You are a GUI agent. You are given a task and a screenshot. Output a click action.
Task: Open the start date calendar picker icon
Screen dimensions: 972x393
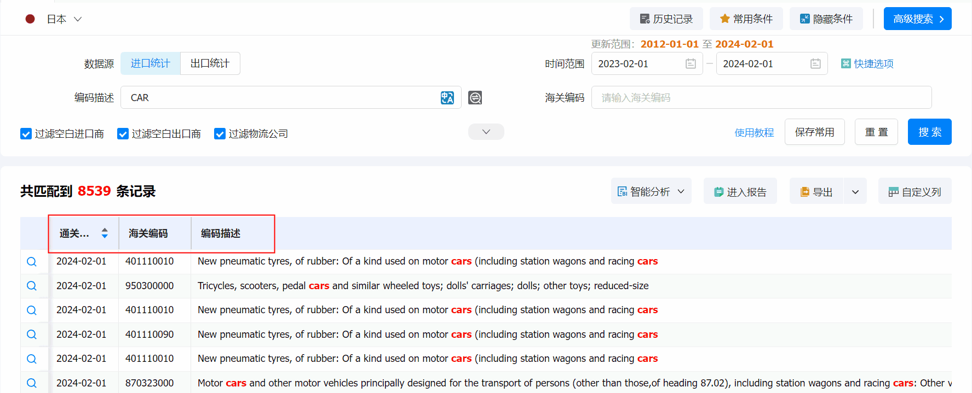[x=691, y=64]
